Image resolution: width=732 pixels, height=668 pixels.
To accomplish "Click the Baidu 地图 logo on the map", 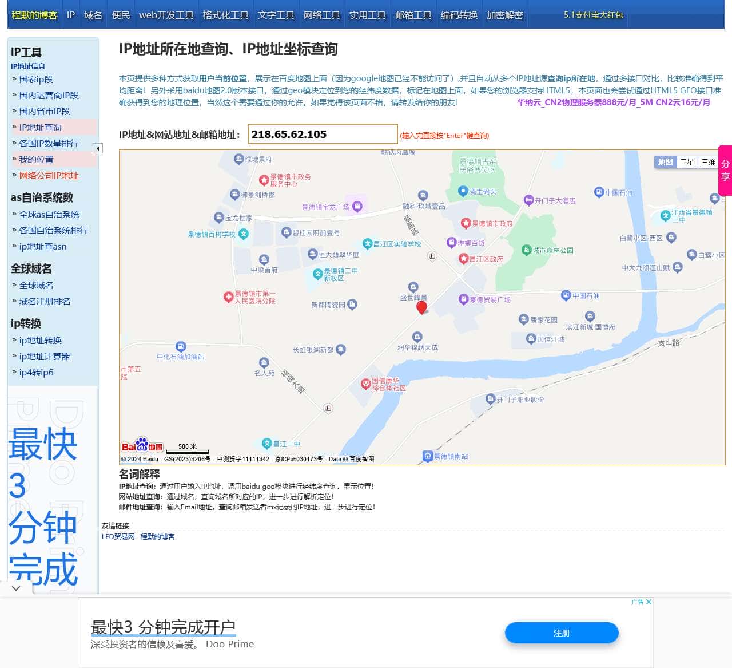I will coord(142,446).
